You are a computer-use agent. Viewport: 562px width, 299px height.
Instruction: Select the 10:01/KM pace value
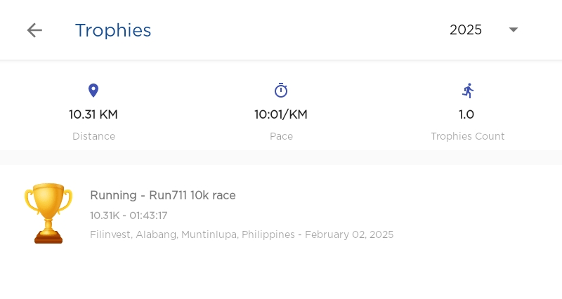tap(281, 114)
